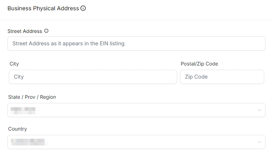Click the 'Zip Code' placeholder text
This screenshot has height=155, width=273.
pyautogui.click(x=196, y=77)
